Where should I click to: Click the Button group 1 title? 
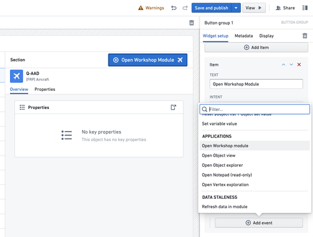(218, 23)
